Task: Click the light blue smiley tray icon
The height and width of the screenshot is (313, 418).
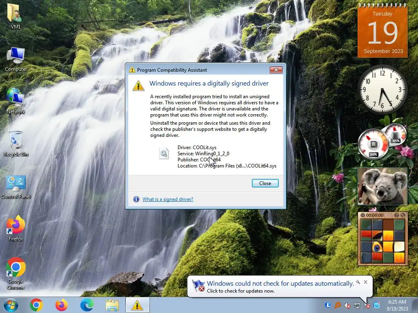Action: [377, 305]
